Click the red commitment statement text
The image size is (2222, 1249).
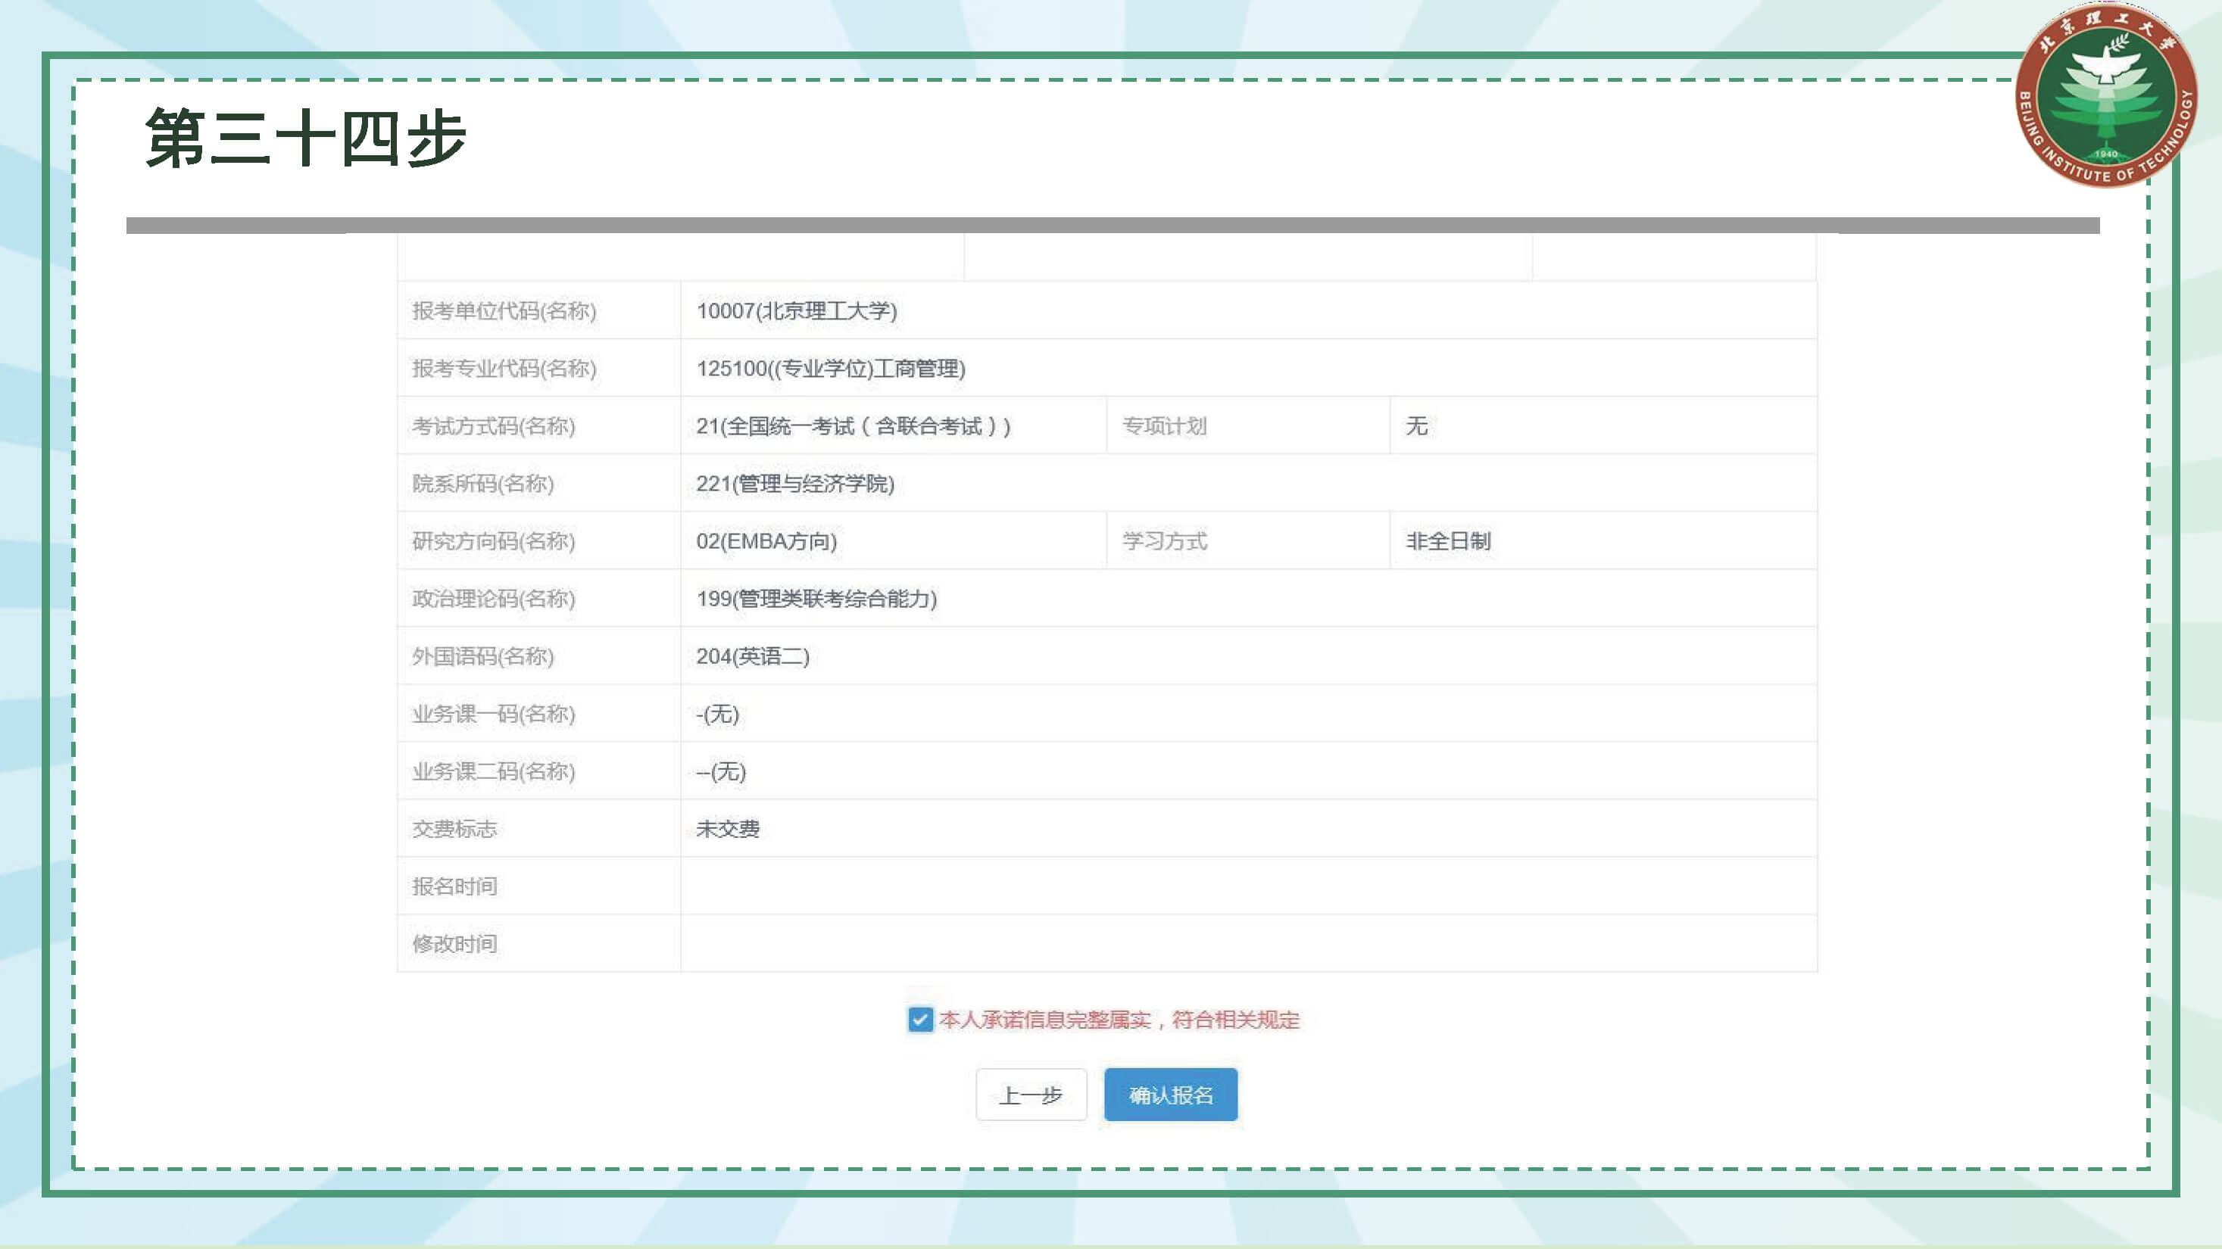(x=1119, y=1020)
